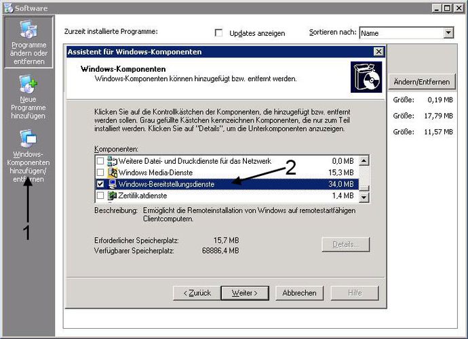The width and height of the screenshot is (468, 339).
Task: Check the Zertifikatdienste checkbox
Action: 100,196
